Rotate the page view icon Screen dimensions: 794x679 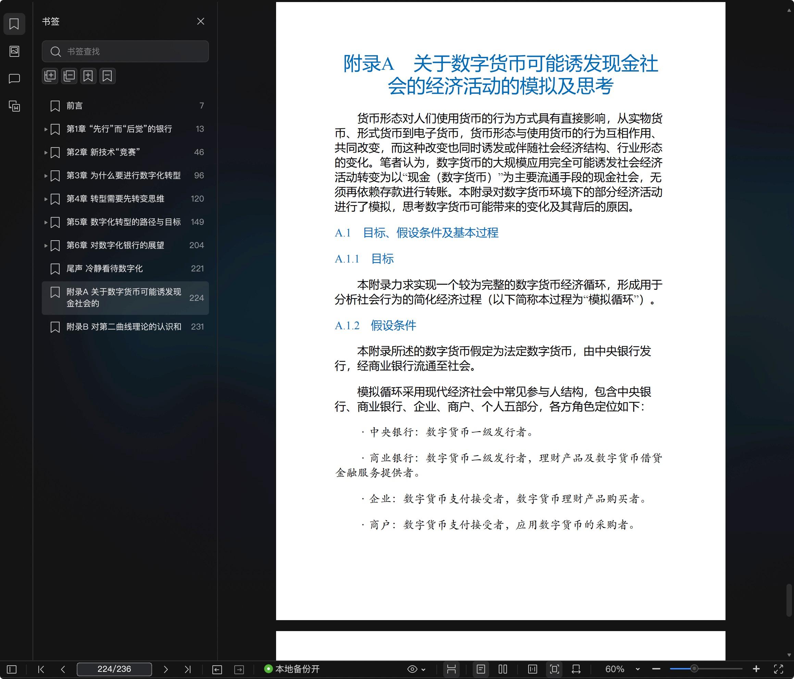(576, 669)
